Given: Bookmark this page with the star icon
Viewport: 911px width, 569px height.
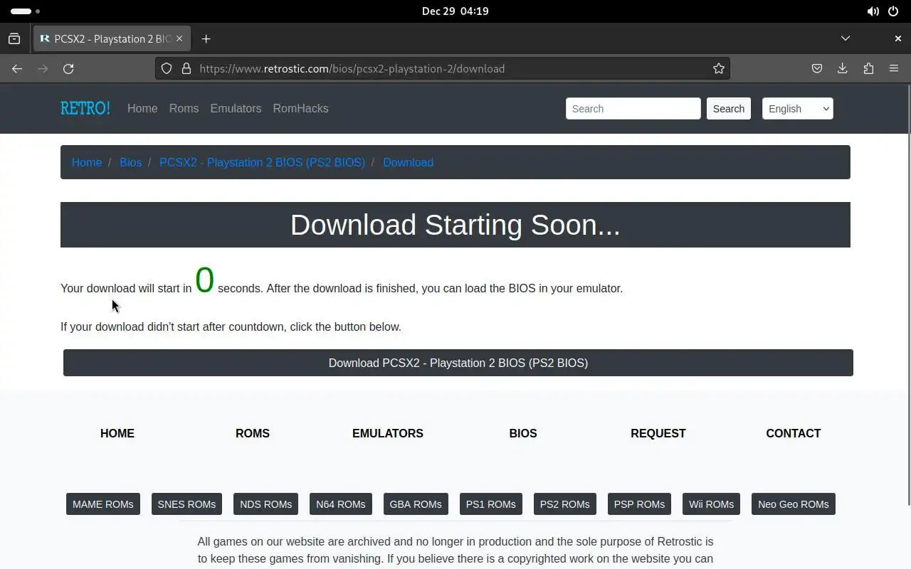Looking at the screenshot, I should click(x=719, y=68).
